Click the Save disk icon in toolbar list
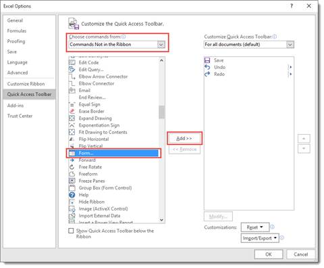 (207, 60)
